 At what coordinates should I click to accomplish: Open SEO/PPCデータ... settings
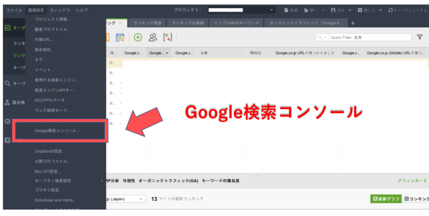coord(52,101)
